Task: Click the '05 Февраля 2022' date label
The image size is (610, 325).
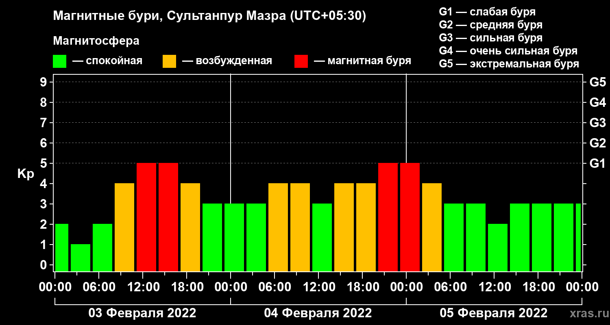Action: pos(494,313)
